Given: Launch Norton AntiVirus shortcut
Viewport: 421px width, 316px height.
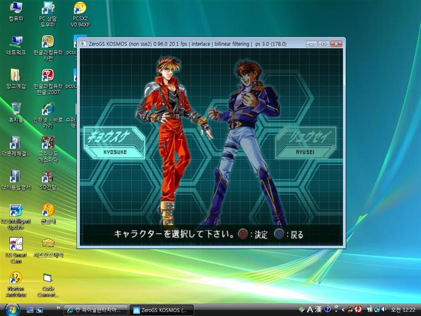Looking at the screenshot, I should coord(16,284).
